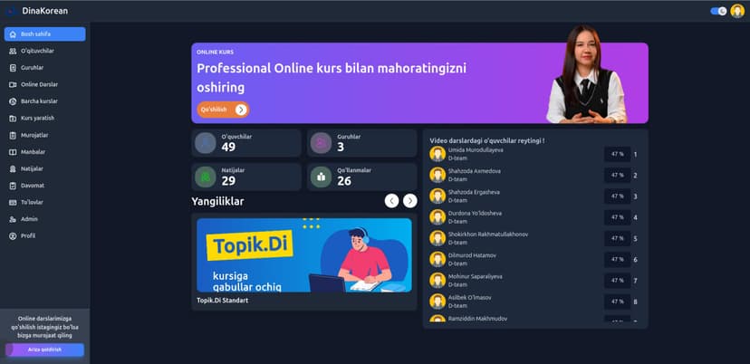Screen dimensions: 750x364
Task: Open the Topik.Di Standart news thumbnail
Action: 303,255
